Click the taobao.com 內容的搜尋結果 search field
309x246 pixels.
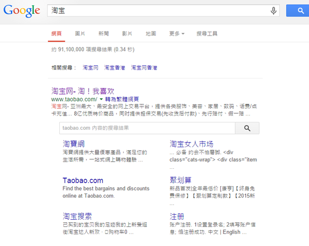coord(147,128)
